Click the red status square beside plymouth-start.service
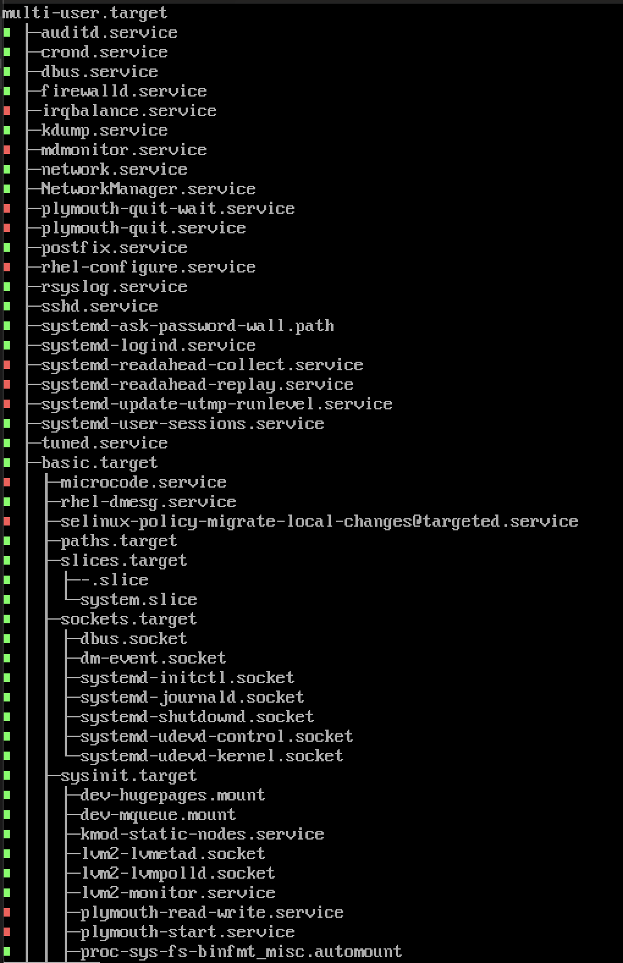The height and width of the screenshot is (963, 623). click(7, 932)
